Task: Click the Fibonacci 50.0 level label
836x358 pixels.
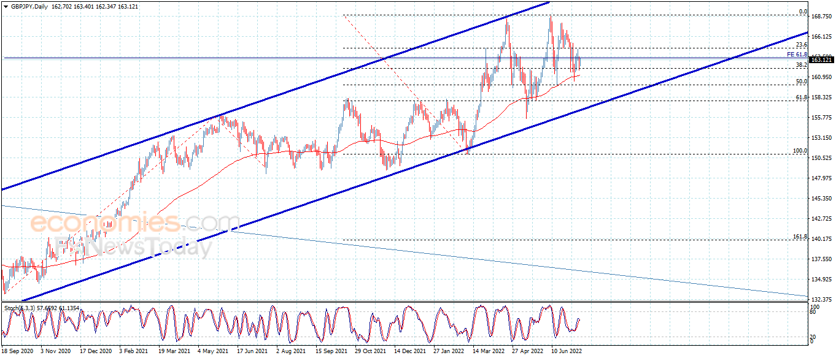Action: click(801, 81)
